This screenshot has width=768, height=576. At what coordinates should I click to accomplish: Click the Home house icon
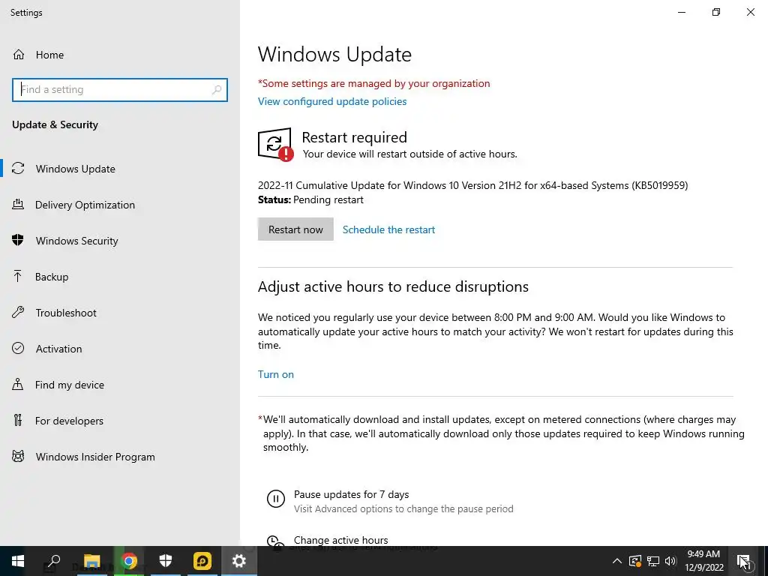click(19, 54)
